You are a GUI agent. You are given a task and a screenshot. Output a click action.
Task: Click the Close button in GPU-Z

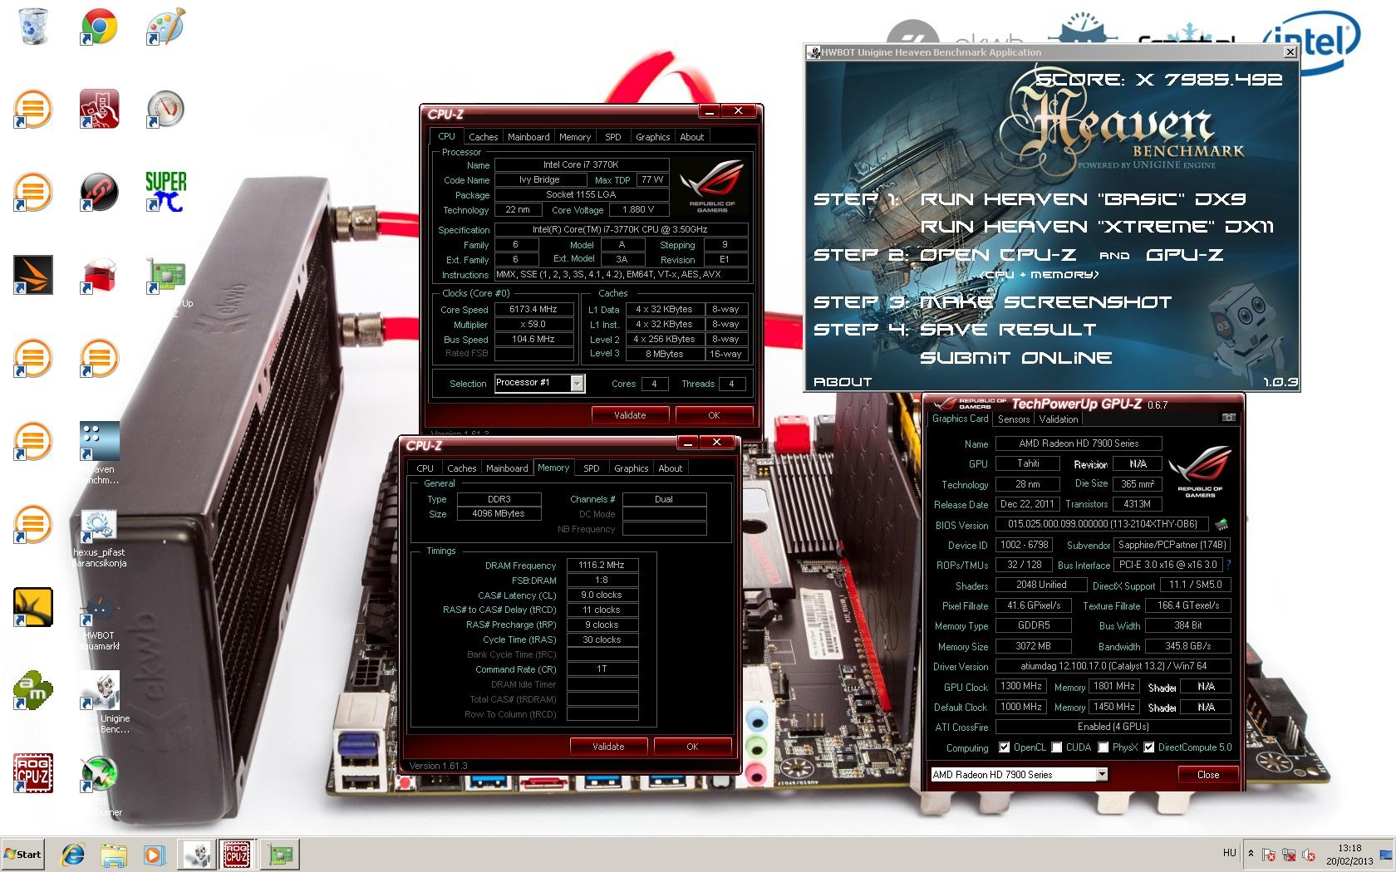click(1208, 774)
